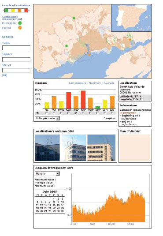
Task: Click the red swatch in emissions level scale
Action: (x=26, y=11)
